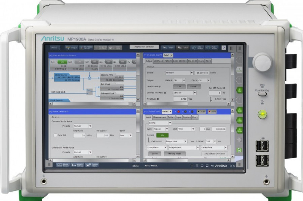Toggle RJ Off button
303x201 pixels.
pyautogui.click(x=122, y=62)
